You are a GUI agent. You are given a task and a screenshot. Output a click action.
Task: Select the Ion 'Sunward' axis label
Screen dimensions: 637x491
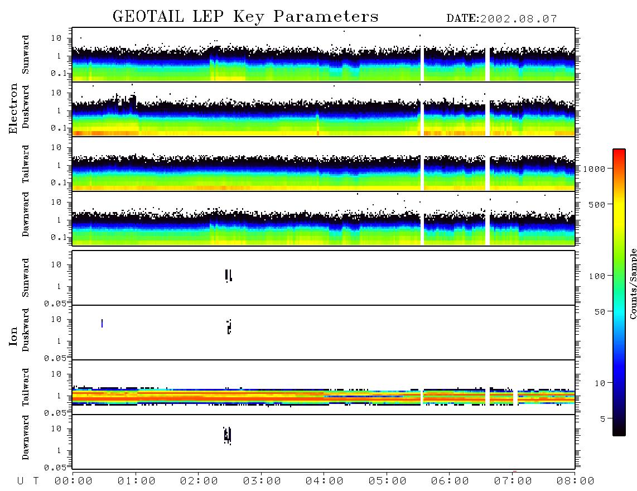[26, 278]
